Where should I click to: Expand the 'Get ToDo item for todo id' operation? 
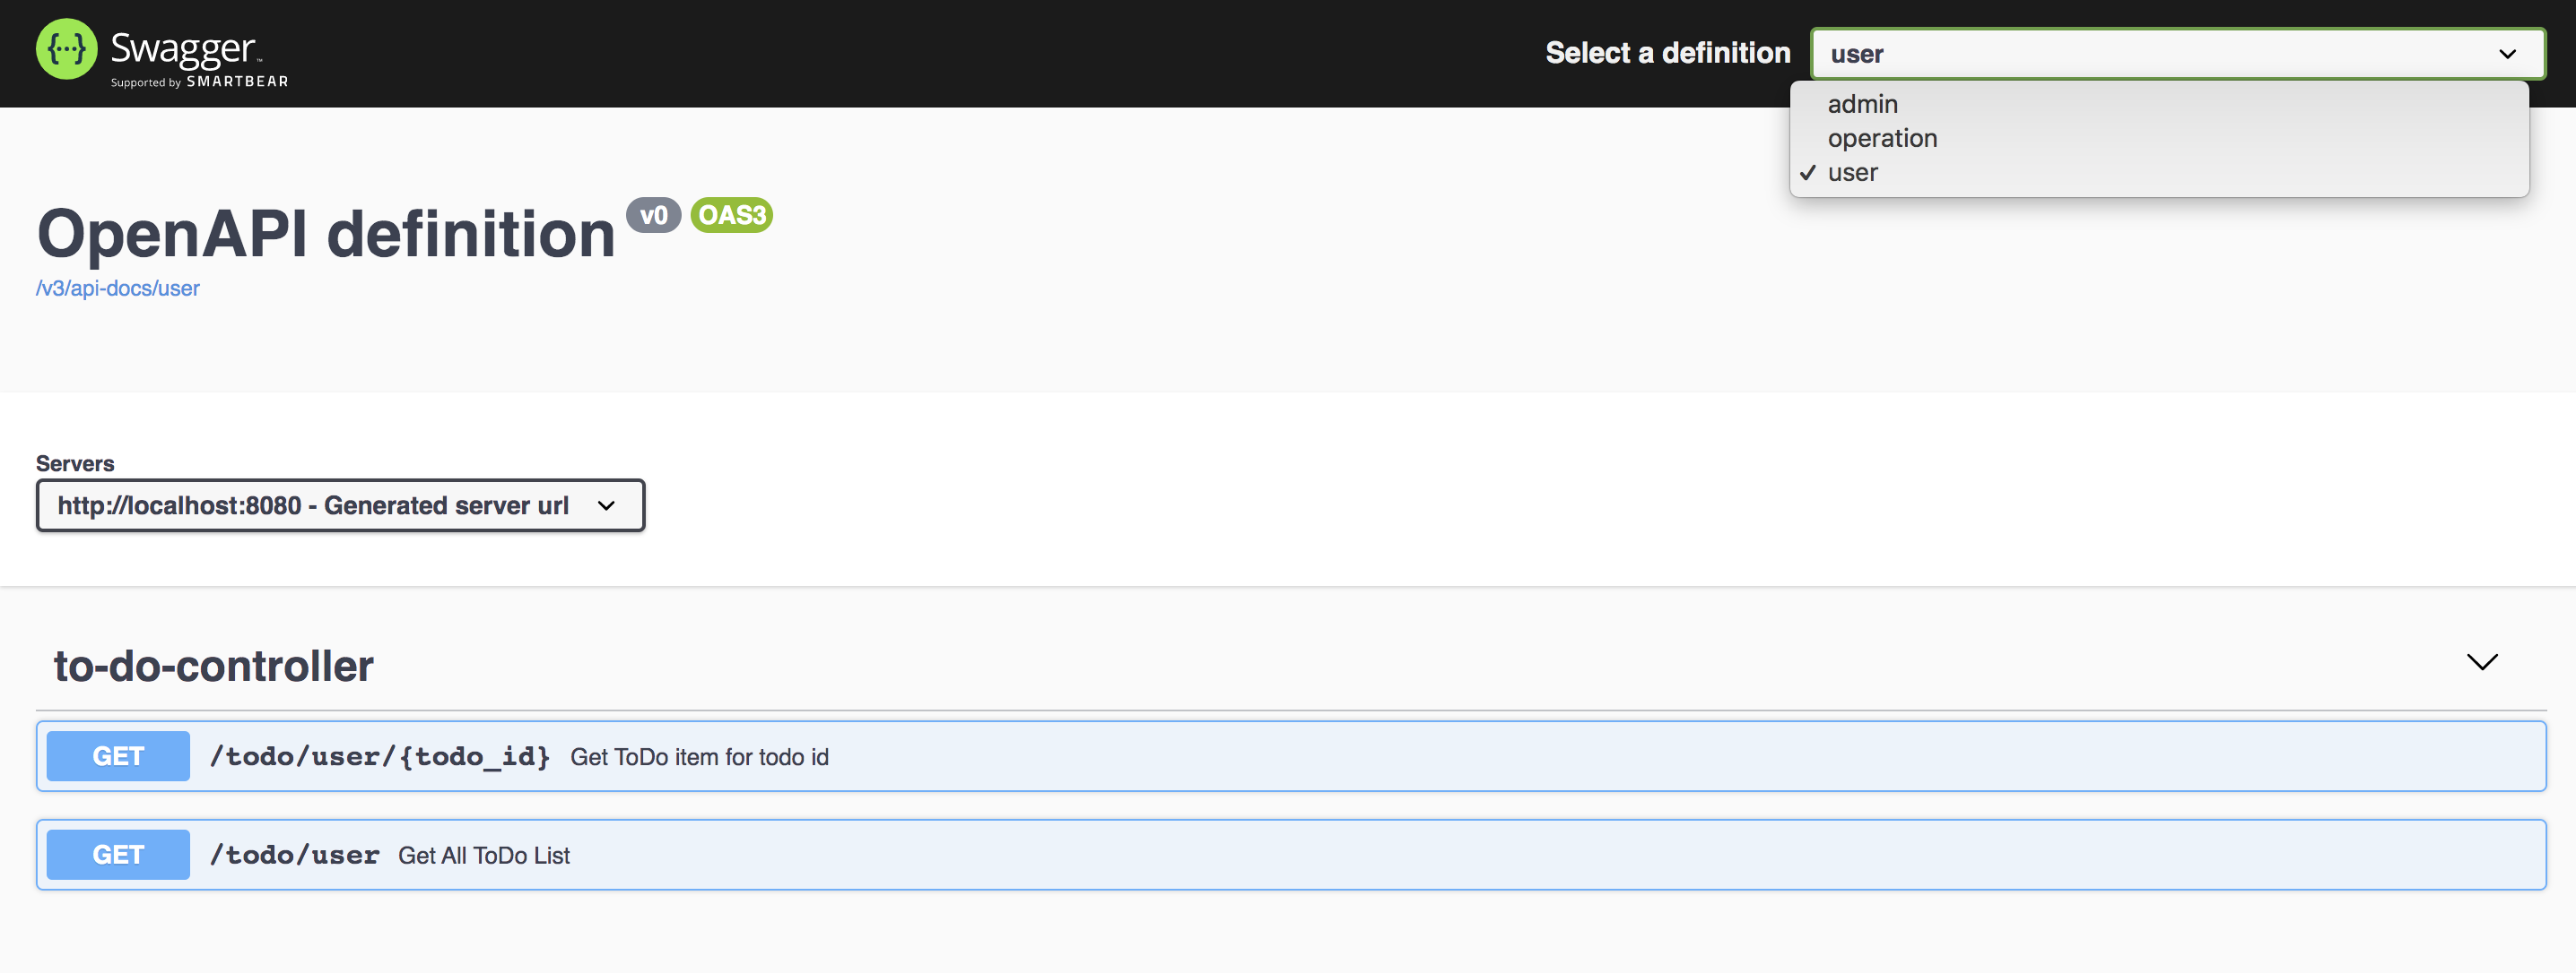pyautogui.click(x=699, y=757)
